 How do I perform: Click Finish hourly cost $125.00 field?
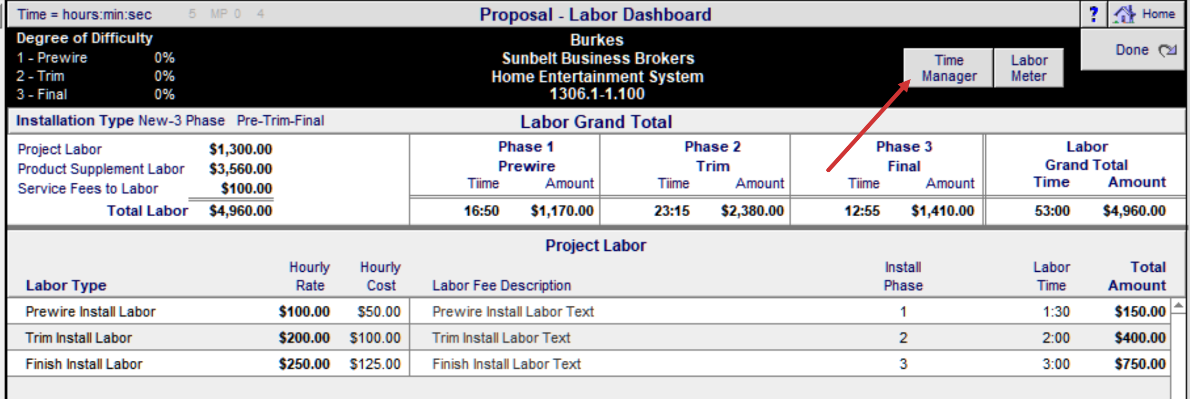pos(375,364)
